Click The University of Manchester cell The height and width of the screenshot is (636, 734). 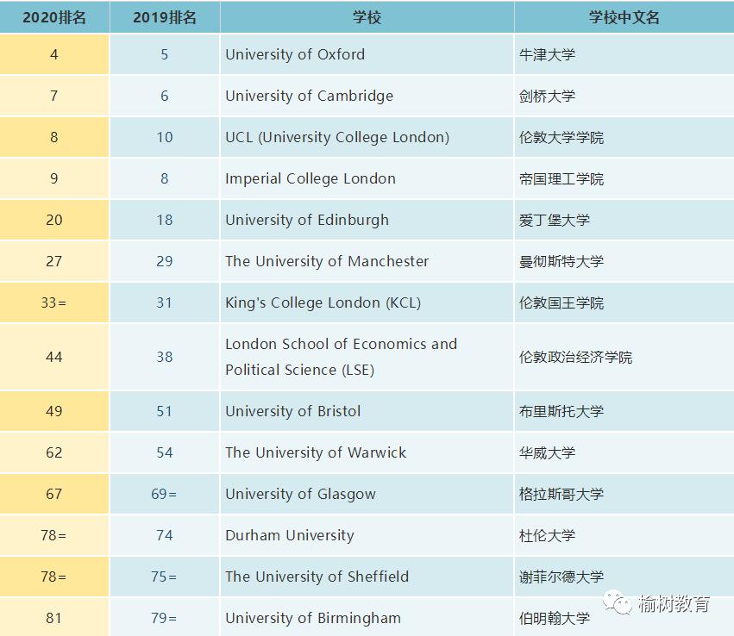click(x=367, y=261)
